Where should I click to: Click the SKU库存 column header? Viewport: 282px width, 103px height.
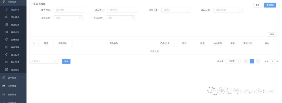coord(218,43)
